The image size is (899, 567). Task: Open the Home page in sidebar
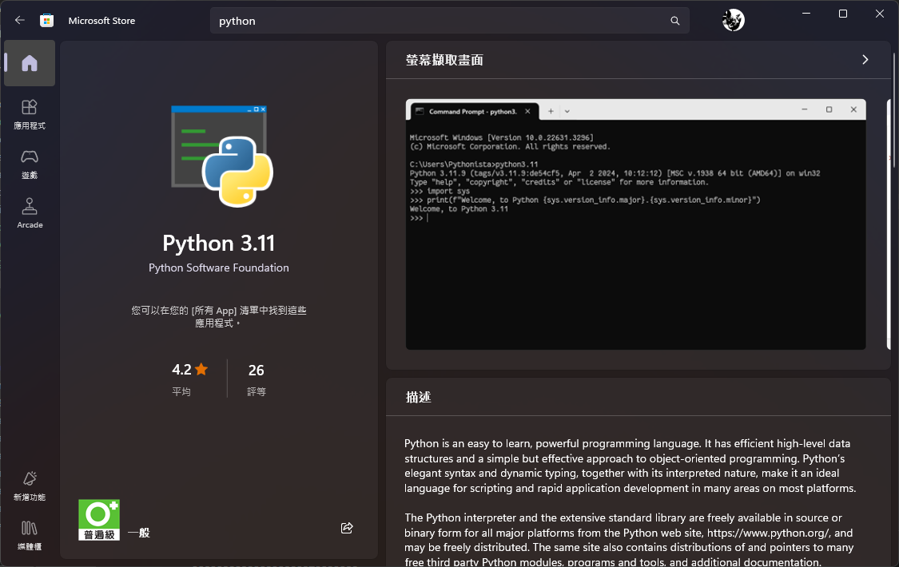click(30, 63)
